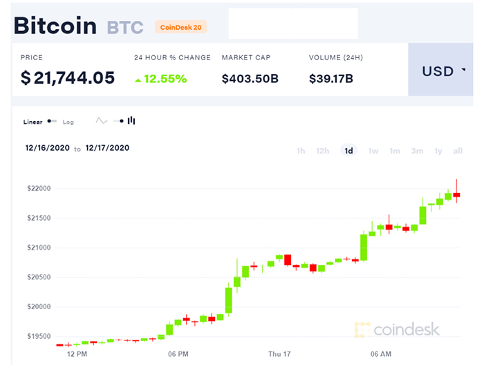Click the end date 12/17/2020
This screenshot has width=484, height=370.
click(x=107, y=148)
